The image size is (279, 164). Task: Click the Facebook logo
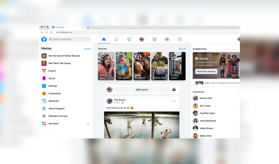[44, 39]
